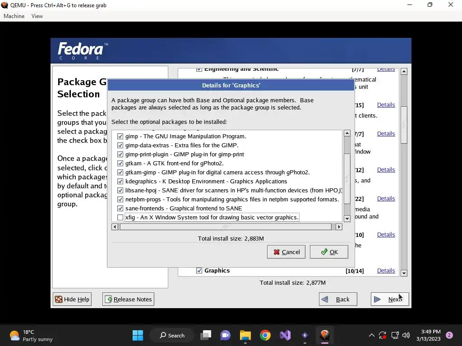Click the sync icon in system tray

(x=383, y=335)
